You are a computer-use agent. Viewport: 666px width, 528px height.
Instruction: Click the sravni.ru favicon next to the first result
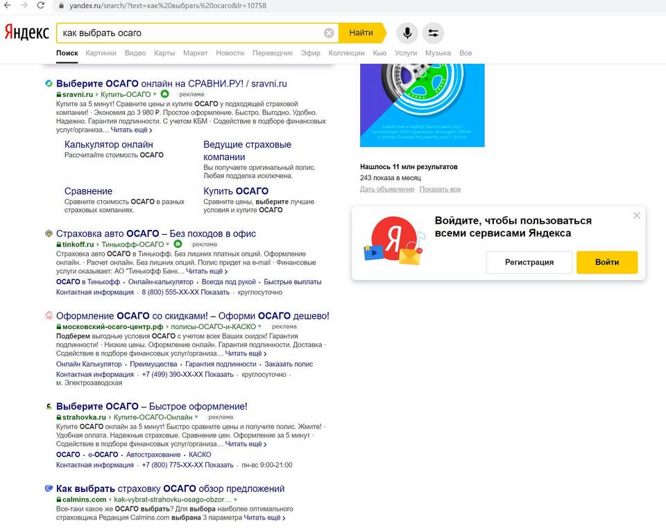pyautogui.click(x=49, y=84)
